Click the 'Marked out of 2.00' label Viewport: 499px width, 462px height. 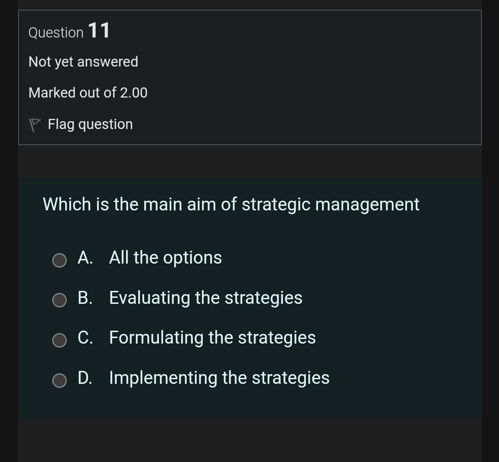(x=88, y=92)
